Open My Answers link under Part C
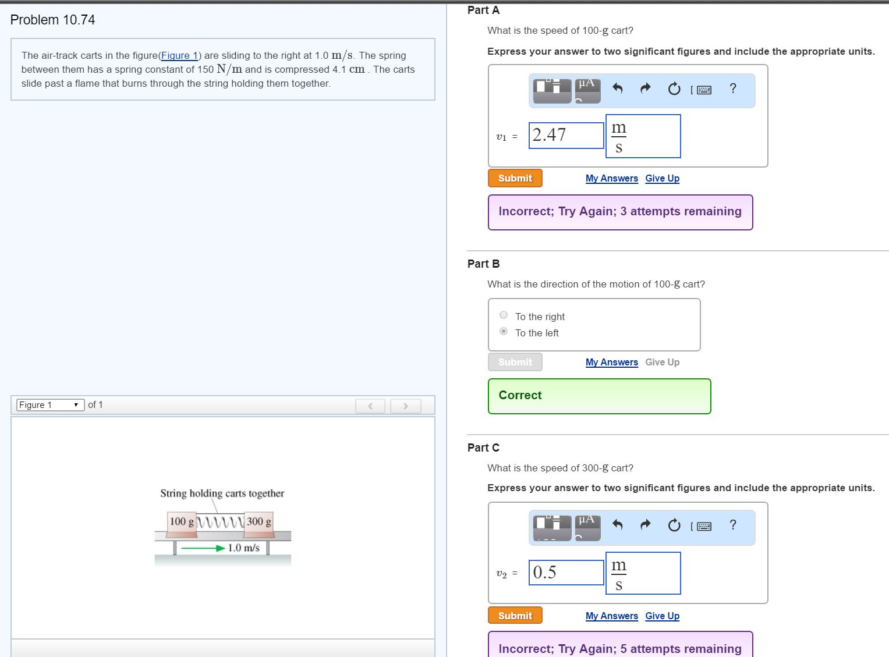Viewport: 889px width, 657px height. point(611,616)
